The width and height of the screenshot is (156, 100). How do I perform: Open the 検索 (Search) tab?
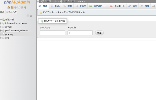(67, 6)
